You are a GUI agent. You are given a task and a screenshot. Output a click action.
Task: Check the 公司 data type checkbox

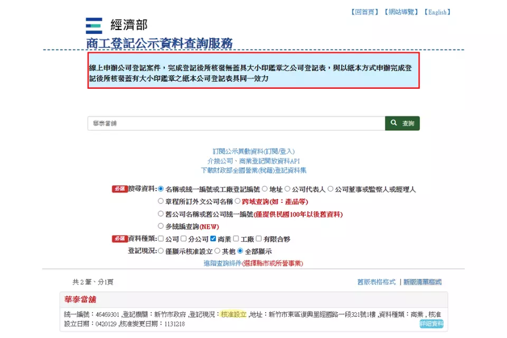[159, 239]
